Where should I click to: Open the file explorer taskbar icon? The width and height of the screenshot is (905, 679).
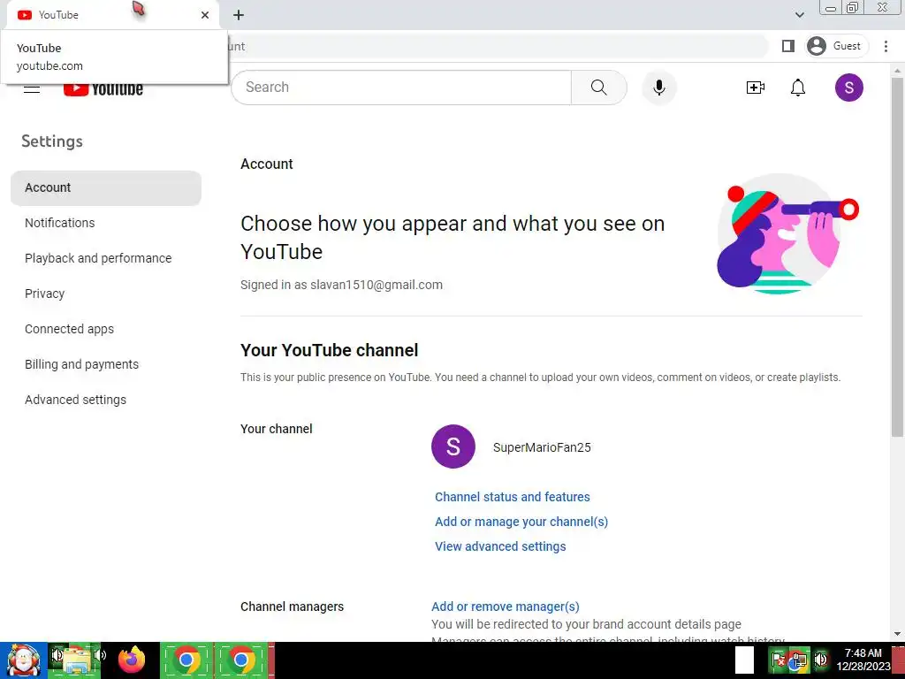click(74, 660)
